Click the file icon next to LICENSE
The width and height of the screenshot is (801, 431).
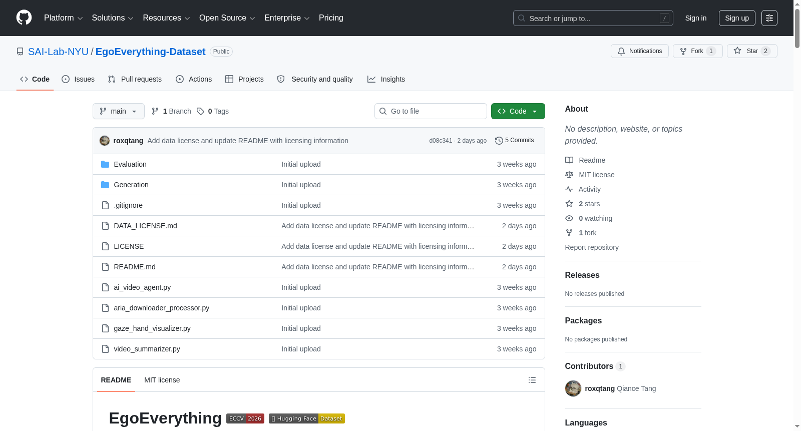(x=105, y=246)
